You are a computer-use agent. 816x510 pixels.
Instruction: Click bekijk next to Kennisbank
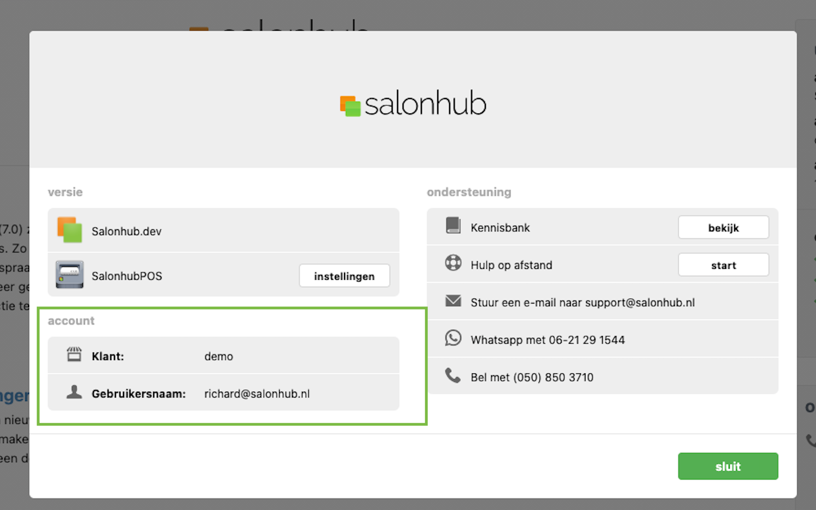tap(723, 228)
